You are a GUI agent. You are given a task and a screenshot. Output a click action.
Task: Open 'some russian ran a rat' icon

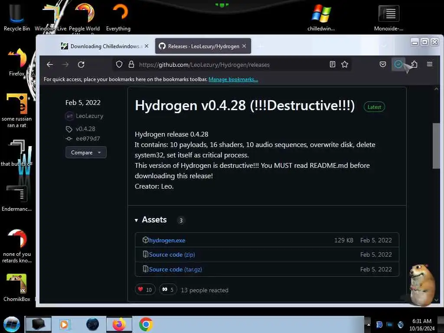[17, 111]
